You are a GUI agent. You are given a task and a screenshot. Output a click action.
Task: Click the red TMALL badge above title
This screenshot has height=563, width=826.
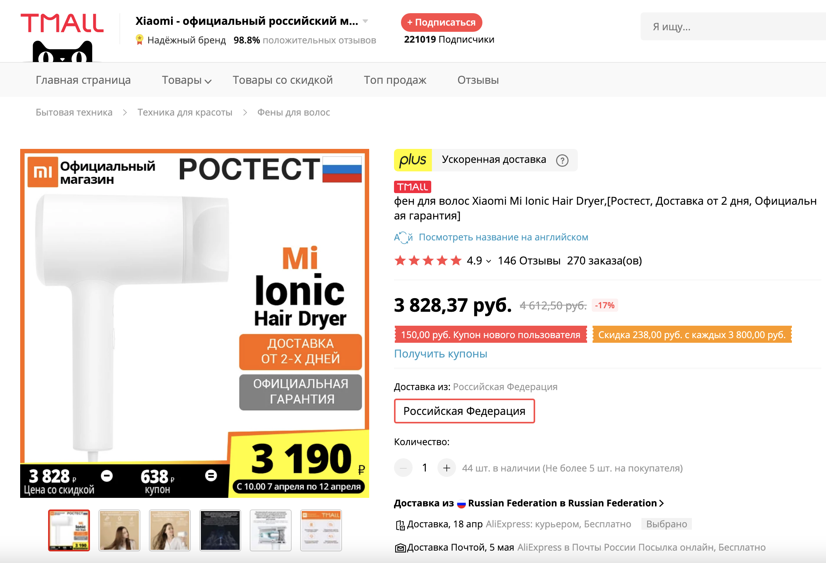click(412, 187)
